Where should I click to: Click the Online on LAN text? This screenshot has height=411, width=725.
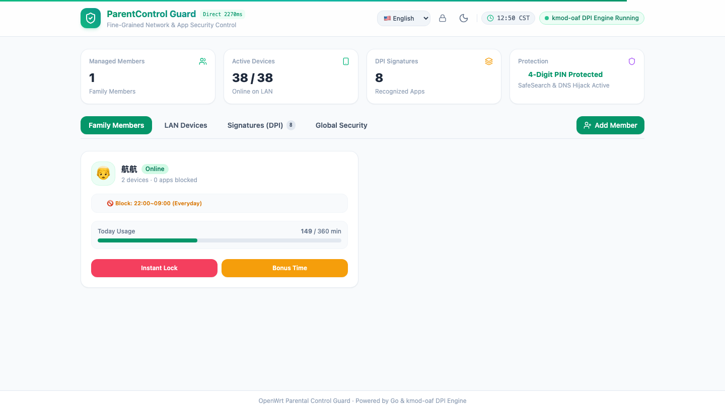pos(252,92)
